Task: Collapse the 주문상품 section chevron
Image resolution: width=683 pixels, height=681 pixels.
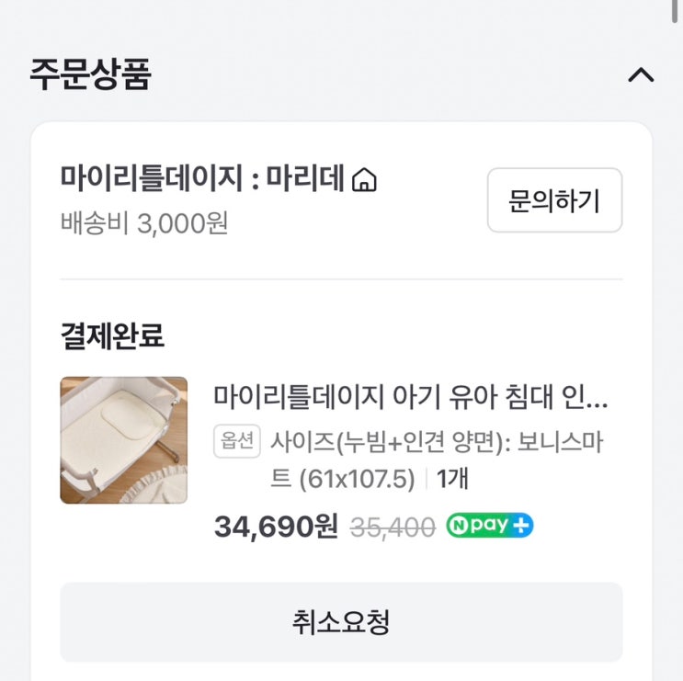Action: coord(641,75)
